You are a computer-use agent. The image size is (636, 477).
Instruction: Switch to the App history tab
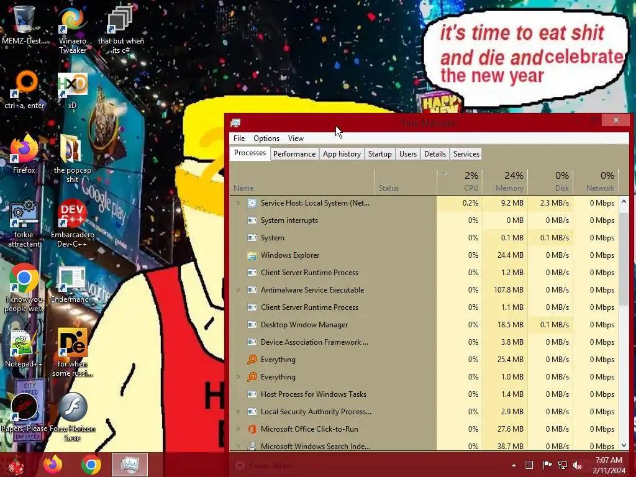[342, 154]
